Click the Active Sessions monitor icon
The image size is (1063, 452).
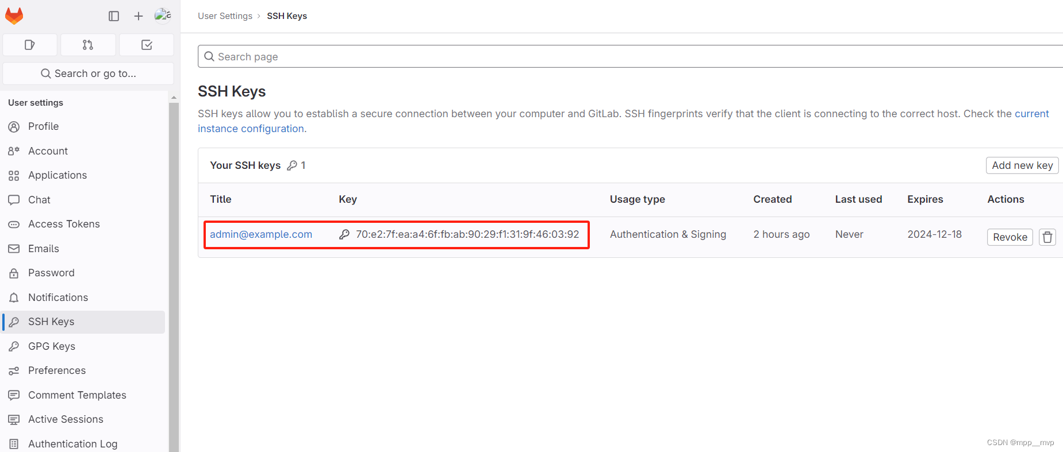pyautogui.click(x=14, y=420)
